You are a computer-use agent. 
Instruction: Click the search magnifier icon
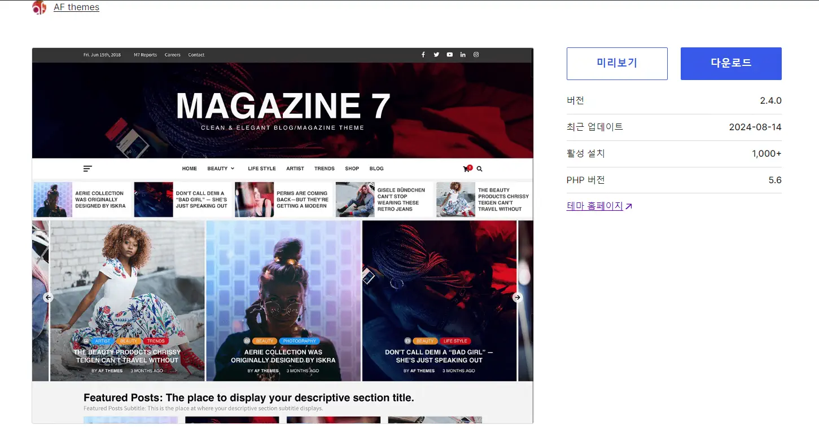coord(479,169)
